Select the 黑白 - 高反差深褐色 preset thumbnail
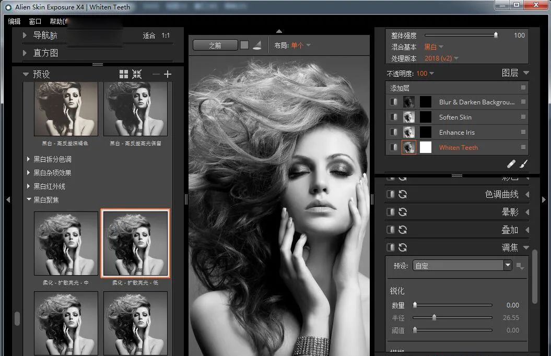Screen dimensions: 551x356 coord(66,109)
